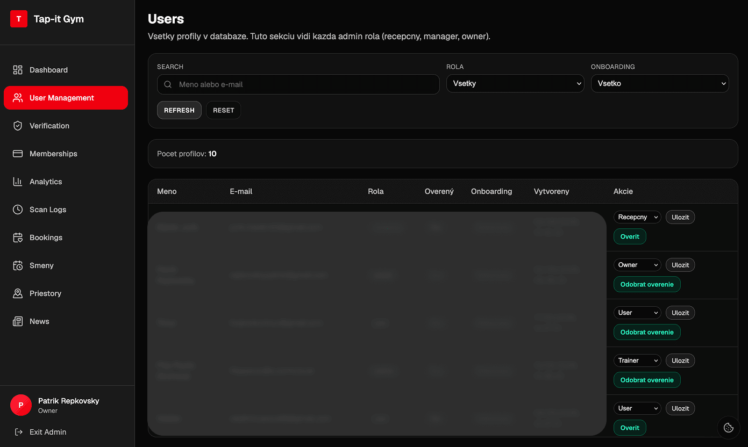Click the News newspaper icon
The height and width of the screenshot is (447, 748).
(x=18, y=321)
